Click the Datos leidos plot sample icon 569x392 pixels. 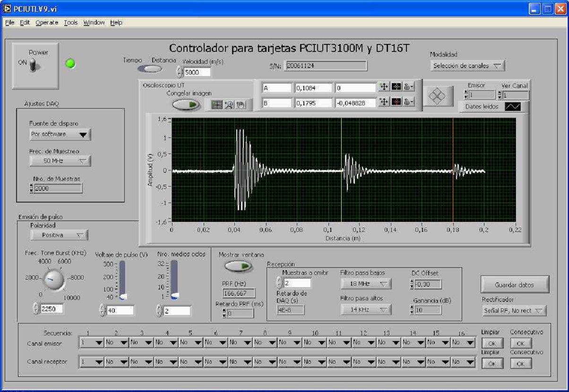tap(512, 107)
